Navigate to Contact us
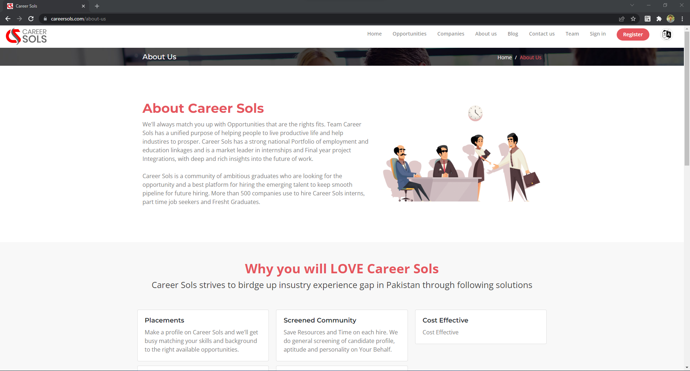The height and width of the screenshot is (371, 690). (x=542, y=34)
